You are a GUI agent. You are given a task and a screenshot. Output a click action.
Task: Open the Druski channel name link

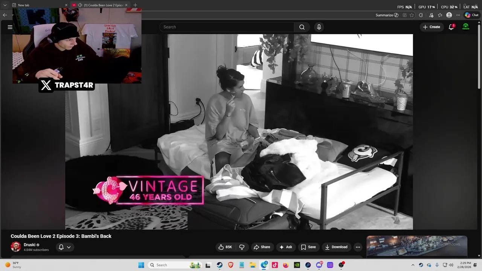click(29, 245)
